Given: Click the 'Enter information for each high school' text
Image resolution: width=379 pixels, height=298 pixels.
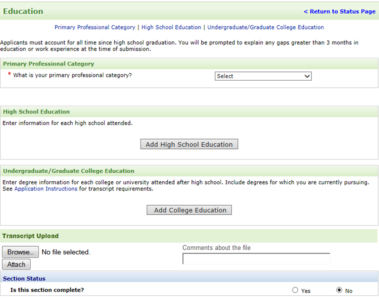Looking at the screenshot, I should (x=67, y=123).
